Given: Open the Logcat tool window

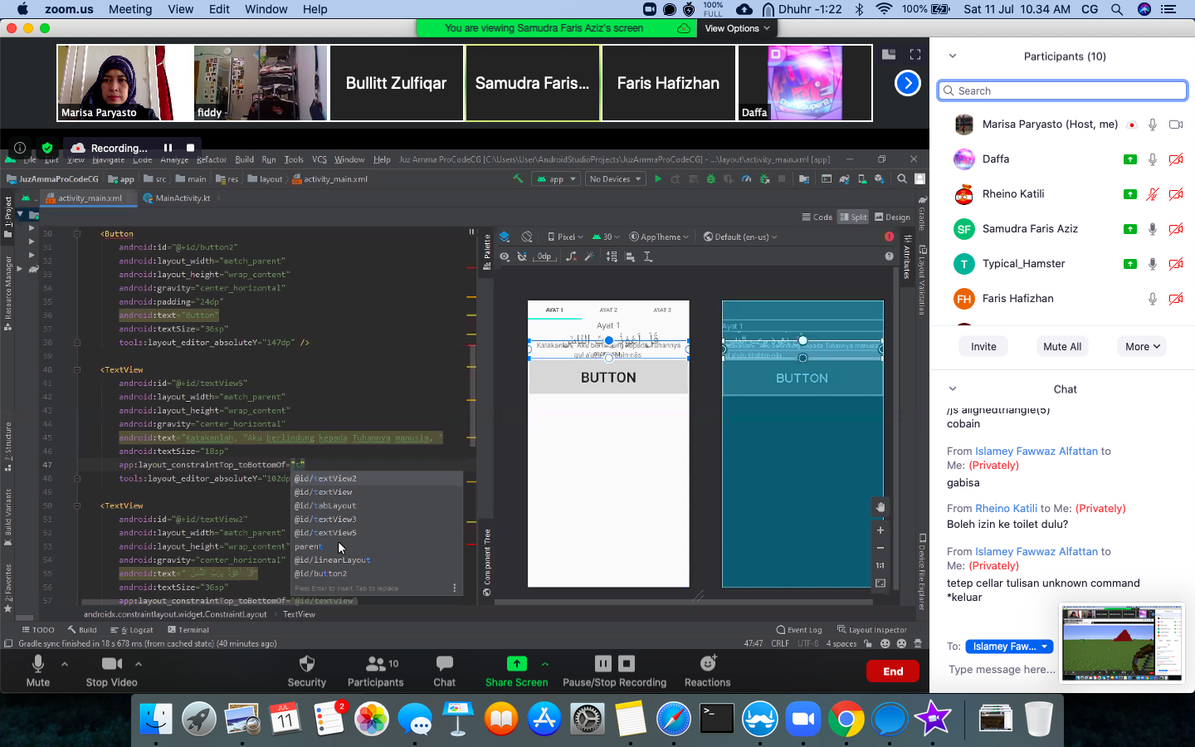Looking at the screenshot, I should 132,630.
